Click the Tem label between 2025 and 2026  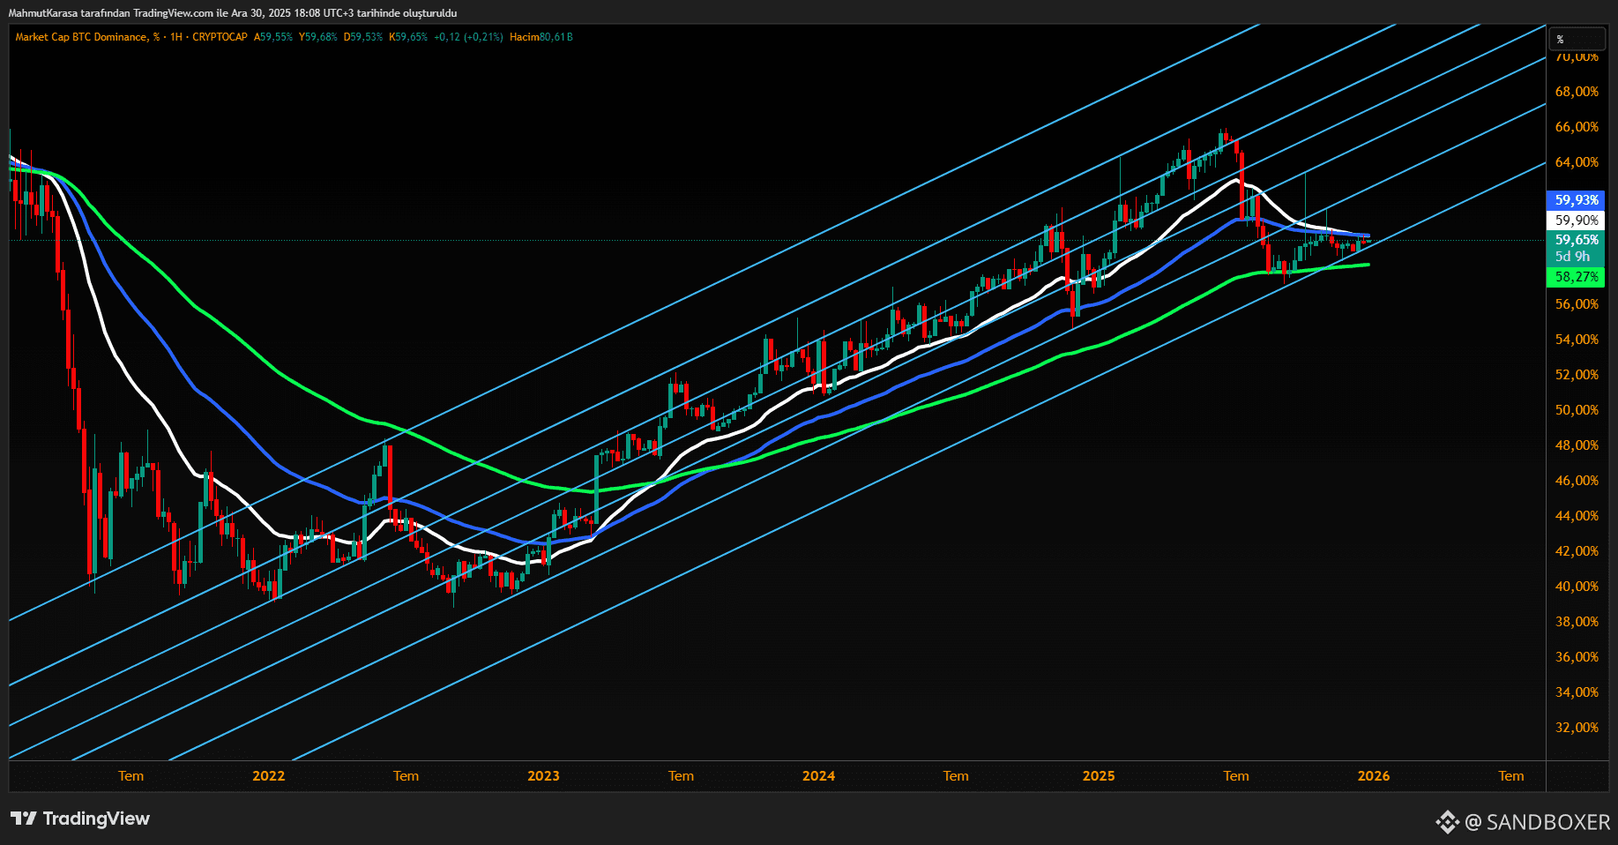pos(1236,776)
